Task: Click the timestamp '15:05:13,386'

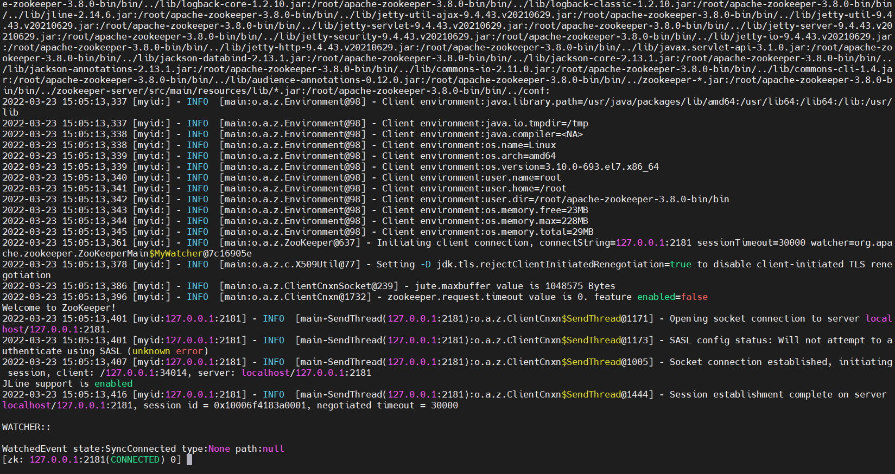Action: tap(94, 286)
